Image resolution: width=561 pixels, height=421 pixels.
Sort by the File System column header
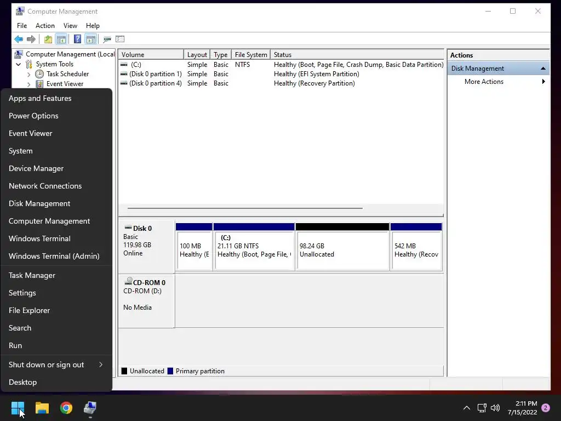(251, 55)
